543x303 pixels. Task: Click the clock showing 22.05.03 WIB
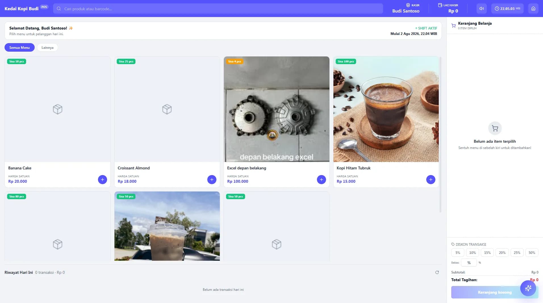point(507,9)
